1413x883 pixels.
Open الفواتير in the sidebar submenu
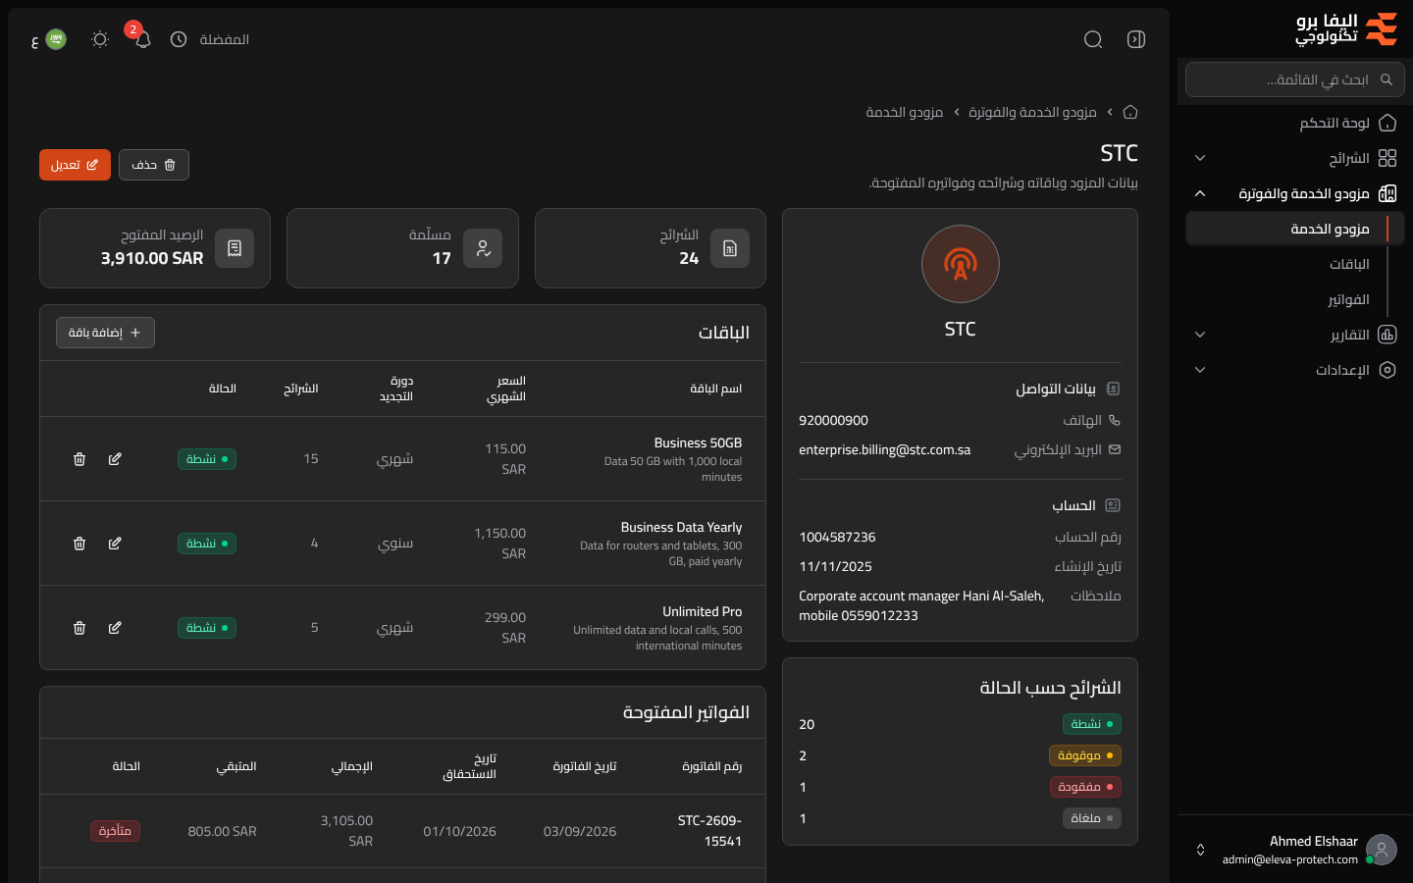(x=1348, y=299)
